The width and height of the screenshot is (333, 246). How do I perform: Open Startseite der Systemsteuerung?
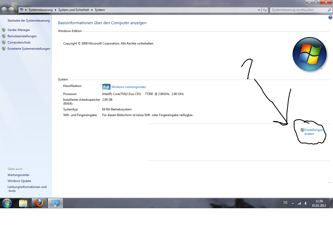[29, 21]
